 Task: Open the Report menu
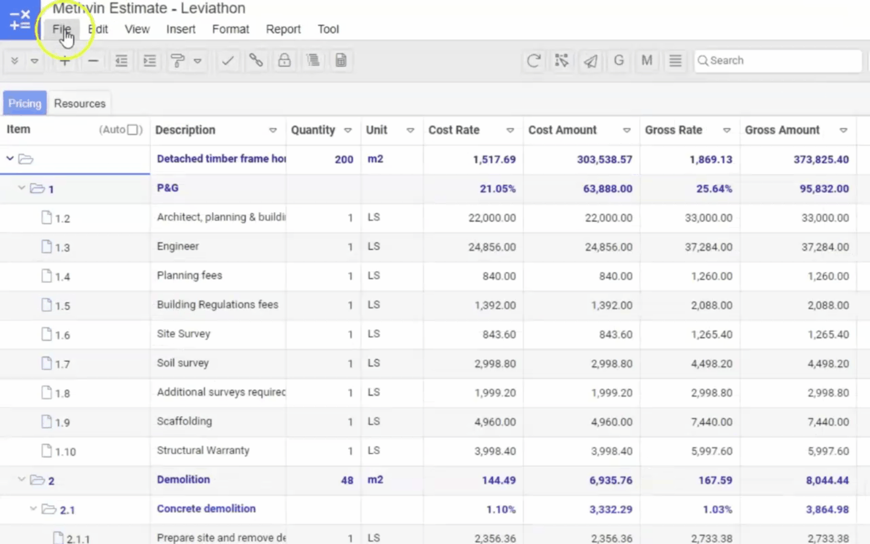click(x=283, y=29)
